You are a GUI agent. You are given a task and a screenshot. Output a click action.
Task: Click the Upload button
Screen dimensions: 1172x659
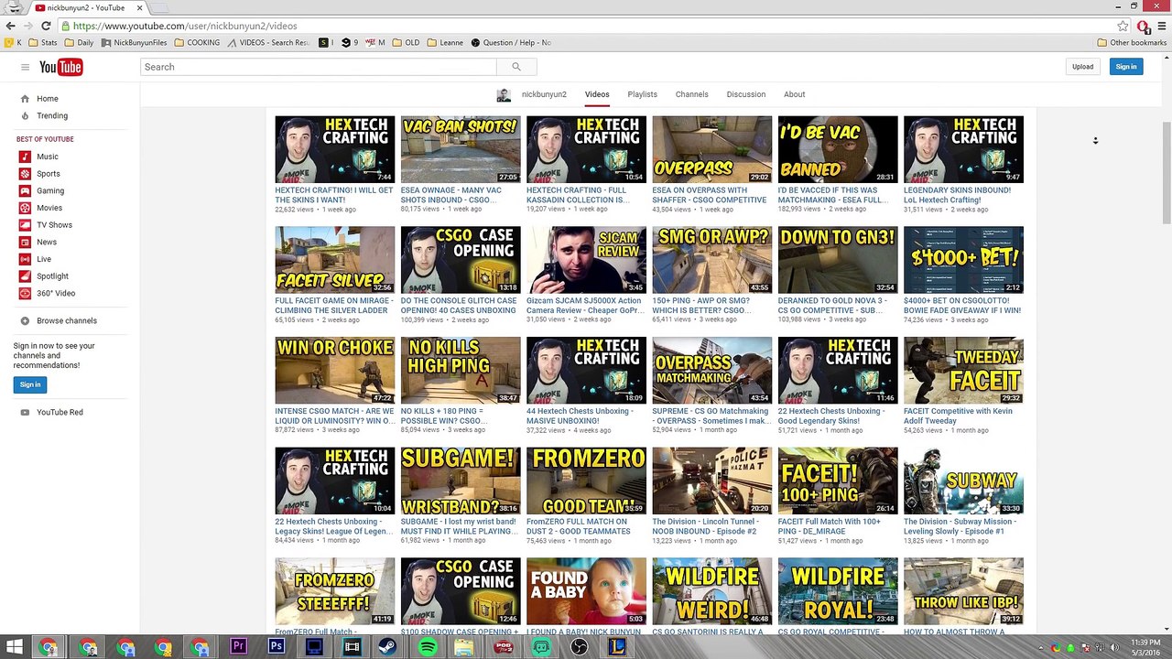click(x=1082, y=67)
